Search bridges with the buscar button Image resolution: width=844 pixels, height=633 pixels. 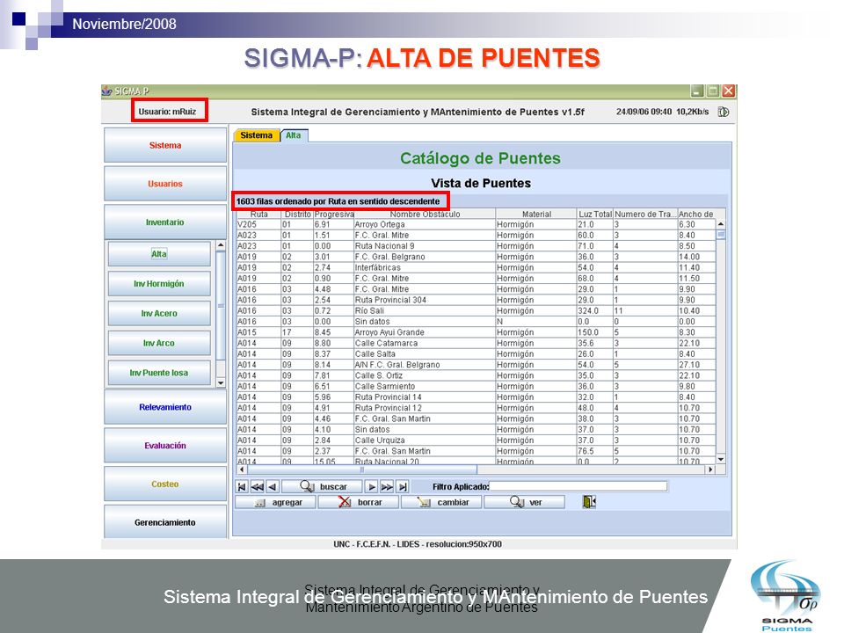click(x=323, y=486)
